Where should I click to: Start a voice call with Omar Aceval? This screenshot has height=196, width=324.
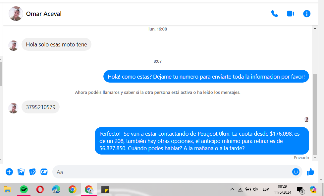[x=274, y=14]
